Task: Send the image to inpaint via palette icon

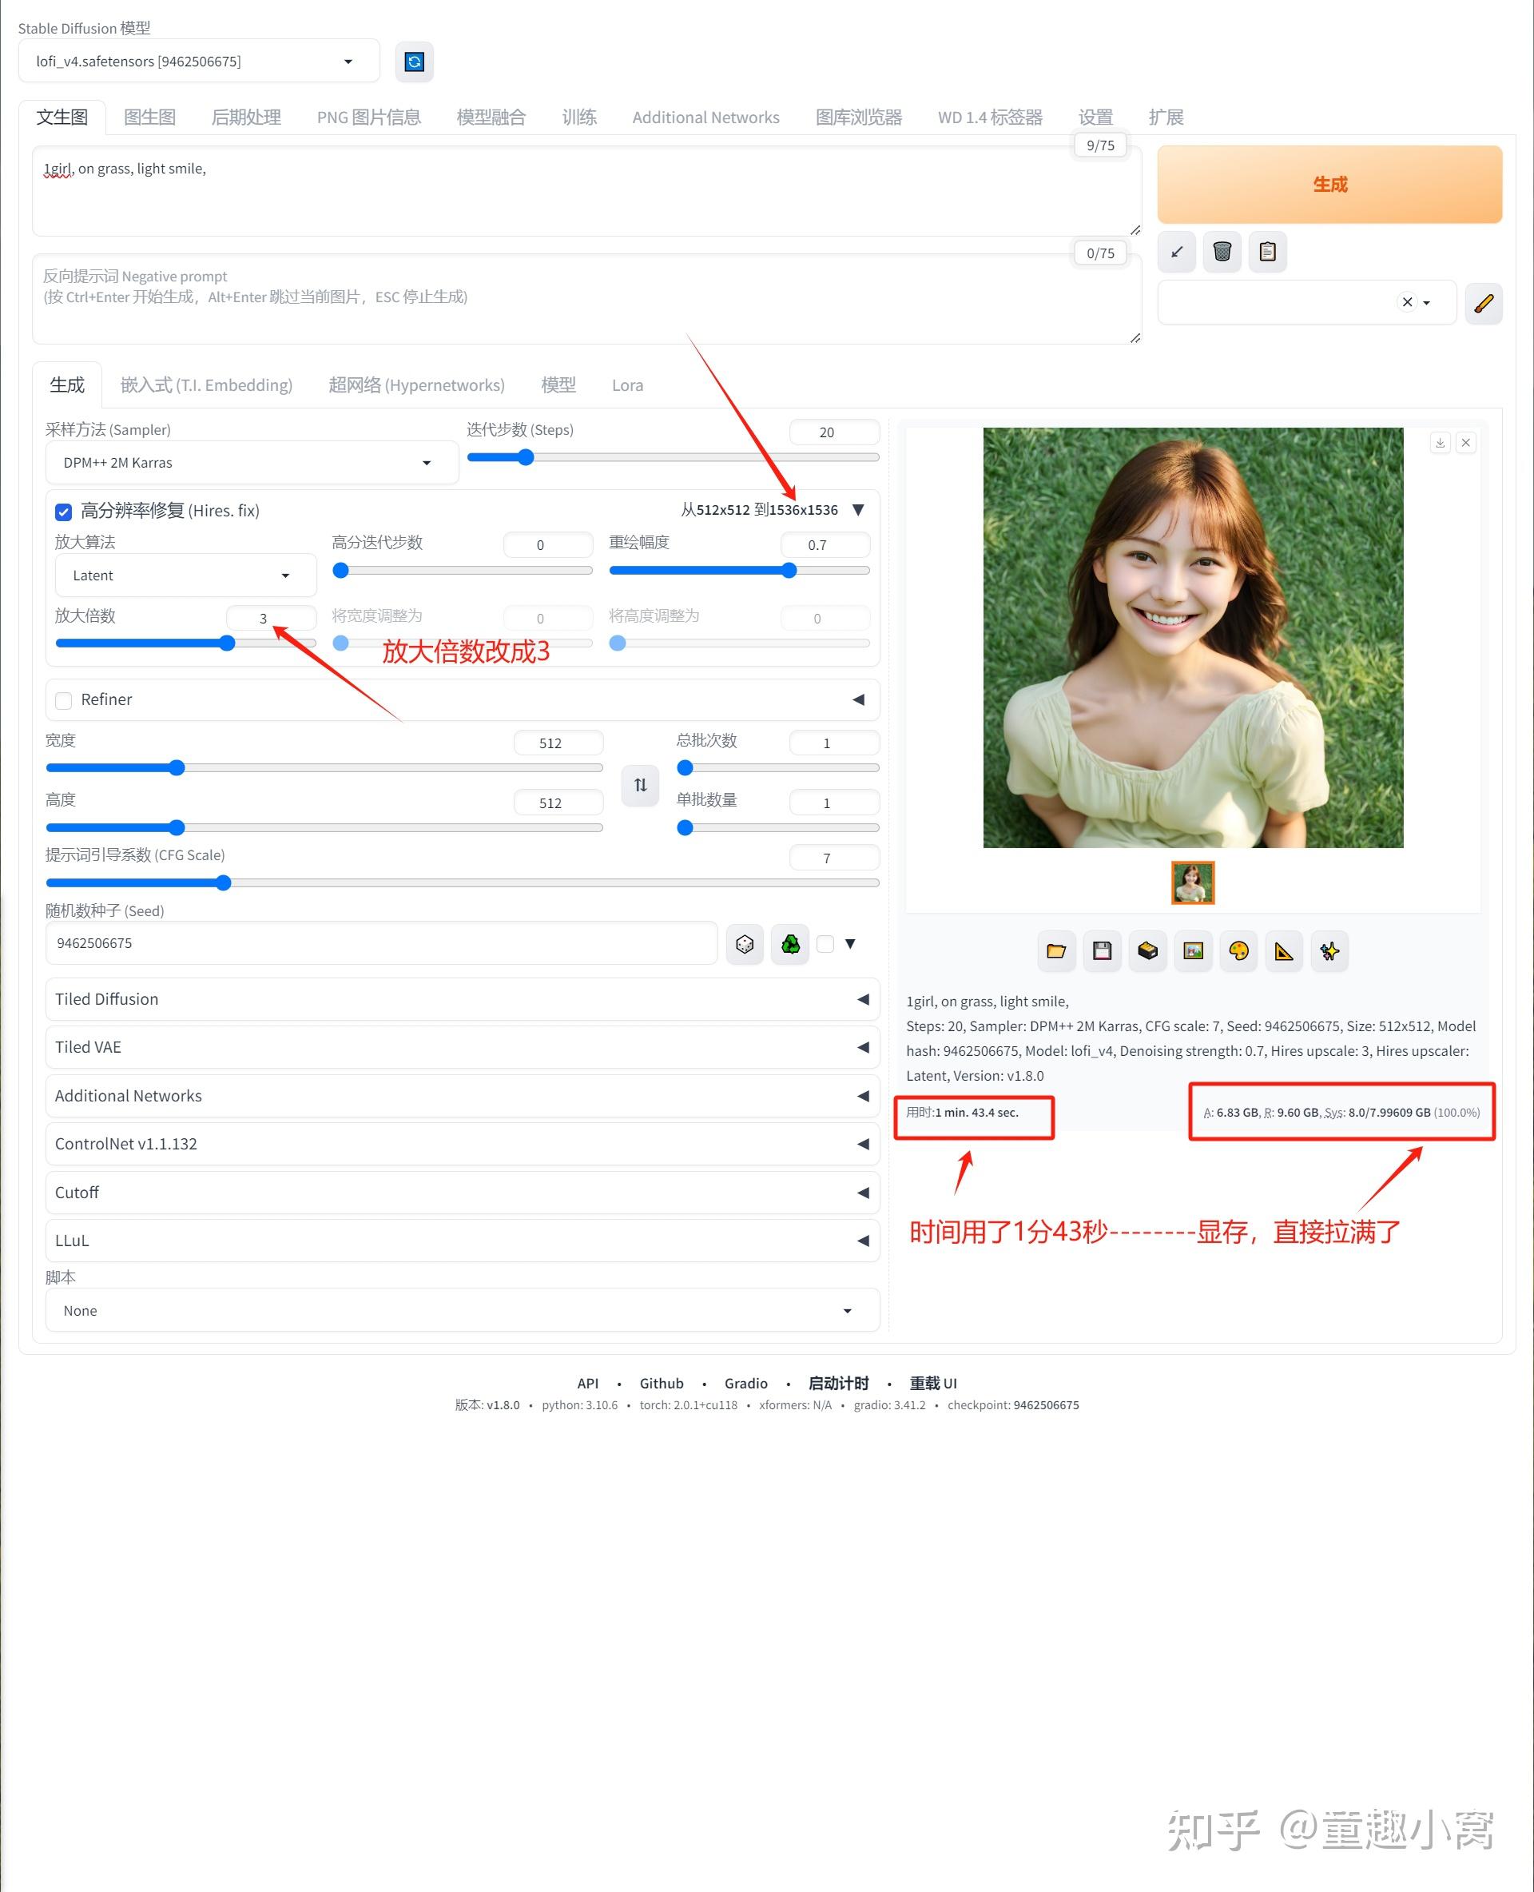Action: click(x=1239, y=951)
